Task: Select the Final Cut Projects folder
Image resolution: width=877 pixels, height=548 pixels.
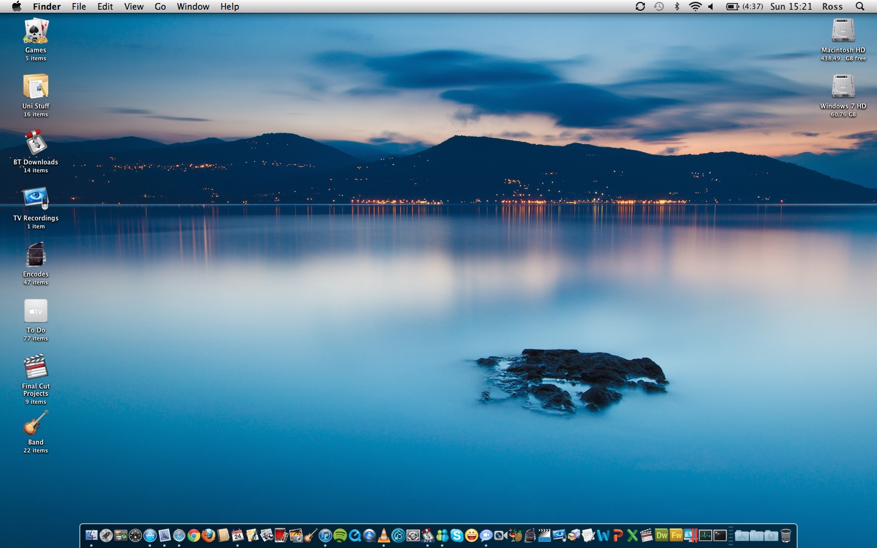Action: [x=35, y=368]
